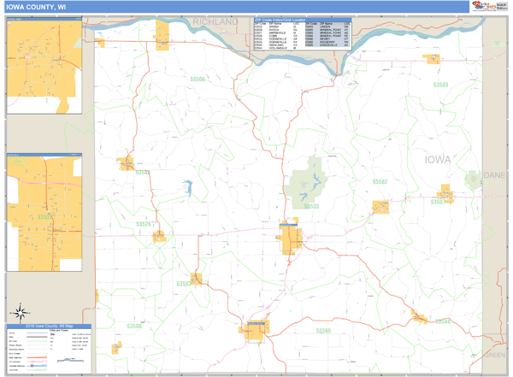This screenshot has width=513, height=377.
Task: Click the 'Cities and Towns' legend heading
Action: [57, 331]
